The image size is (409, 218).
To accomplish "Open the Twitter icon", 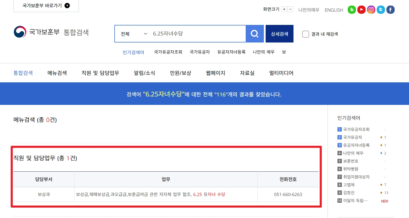I will point(381,9).
